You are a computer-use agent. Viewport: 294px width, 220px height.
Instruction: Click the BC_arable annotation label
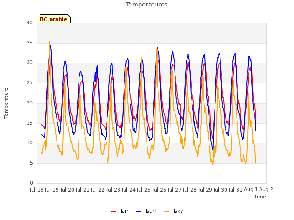[x=54, y=19]
